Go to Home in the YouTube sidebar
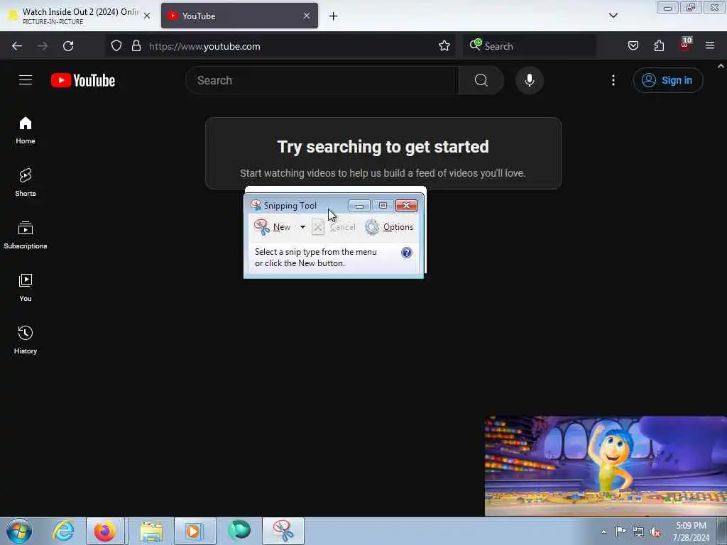The height and width of the screenshot is (545, 727). click(26, 131)
